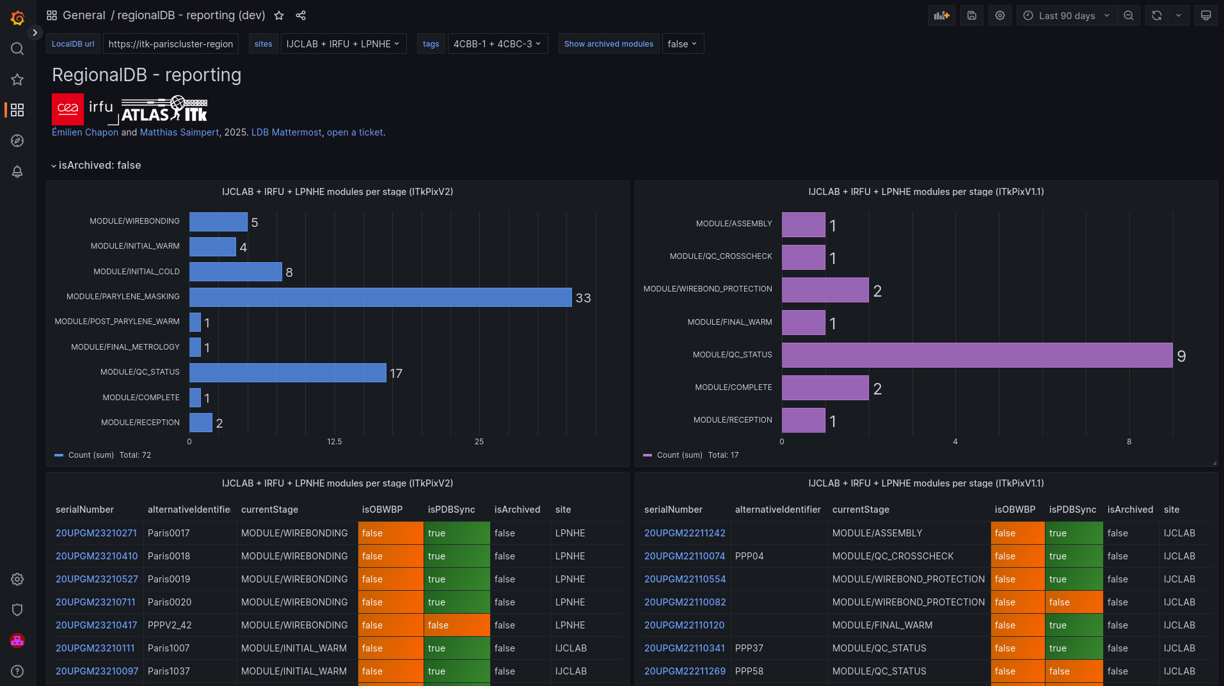Screen dimensions: 1224x686
Task: Switch to kiosk TV view mode
Action: pyautogui.click(x=1205, y=15)
